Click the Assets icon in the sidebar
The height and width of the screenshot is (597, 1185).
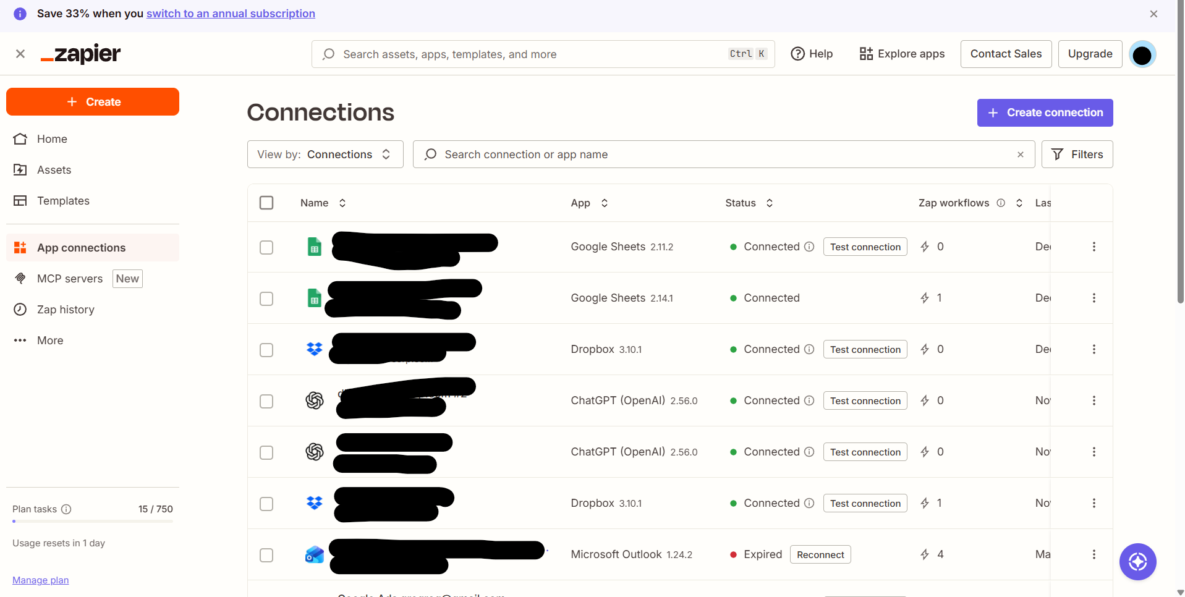pos(20,170)
